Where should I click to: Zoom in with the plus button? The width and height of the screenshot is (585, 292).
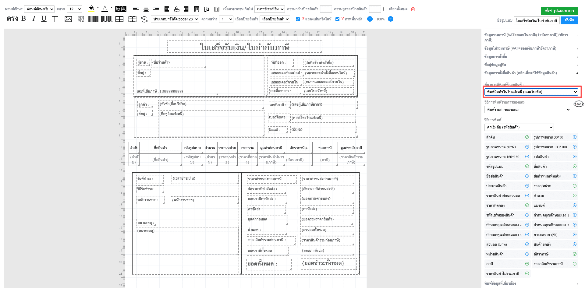click(x=391, y=19)
